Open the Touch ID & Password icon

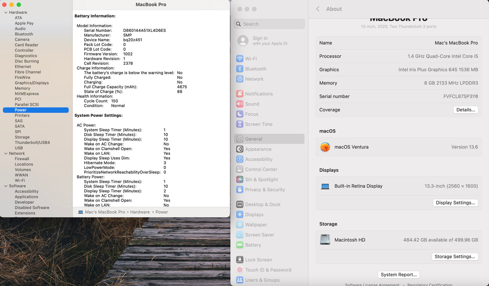click(x=240, y=270)
